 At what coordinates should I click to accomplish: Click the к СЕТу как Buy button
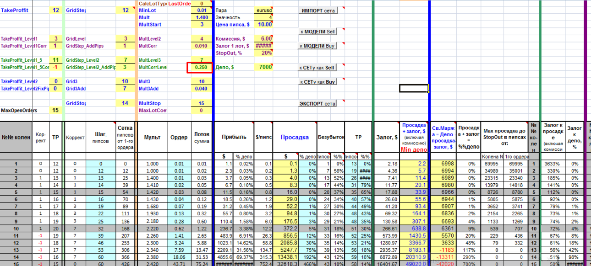[x=318, y=82]
